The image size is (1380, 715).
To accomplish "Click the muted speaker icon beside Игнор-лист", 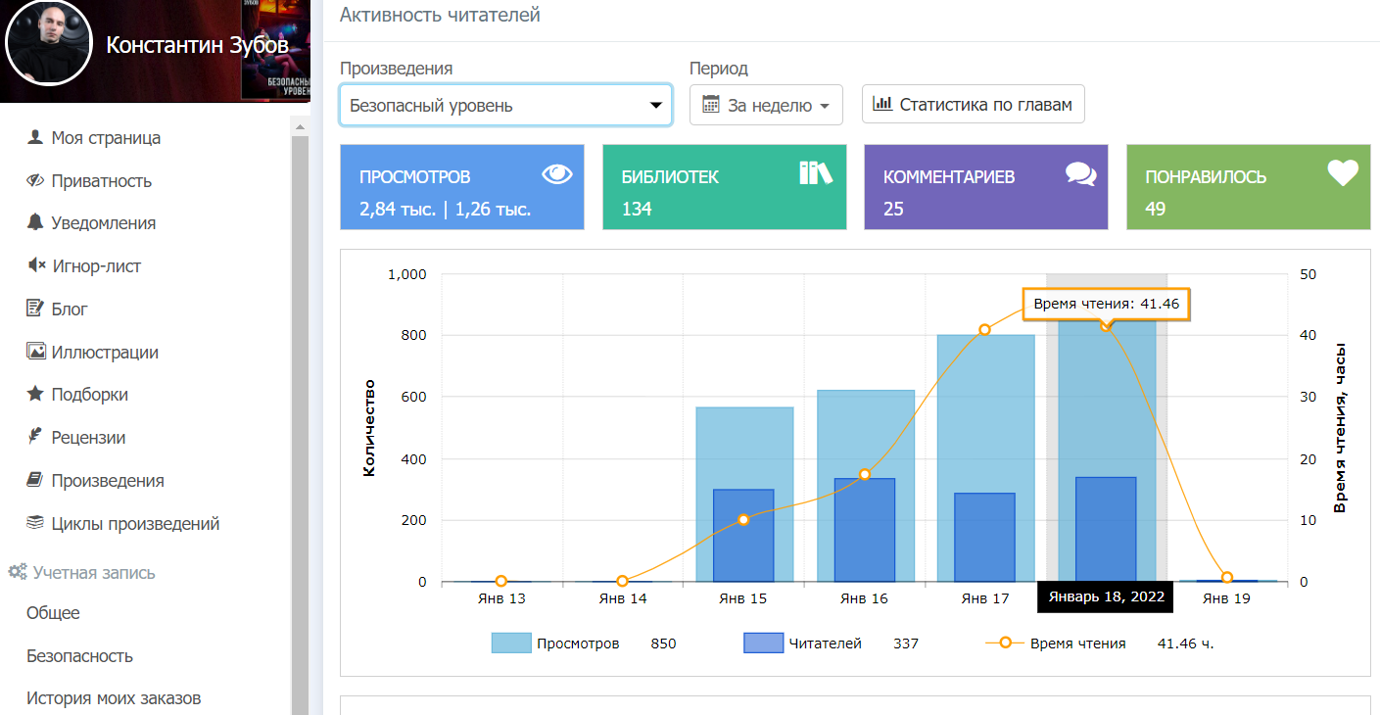I will click(36, 265).
